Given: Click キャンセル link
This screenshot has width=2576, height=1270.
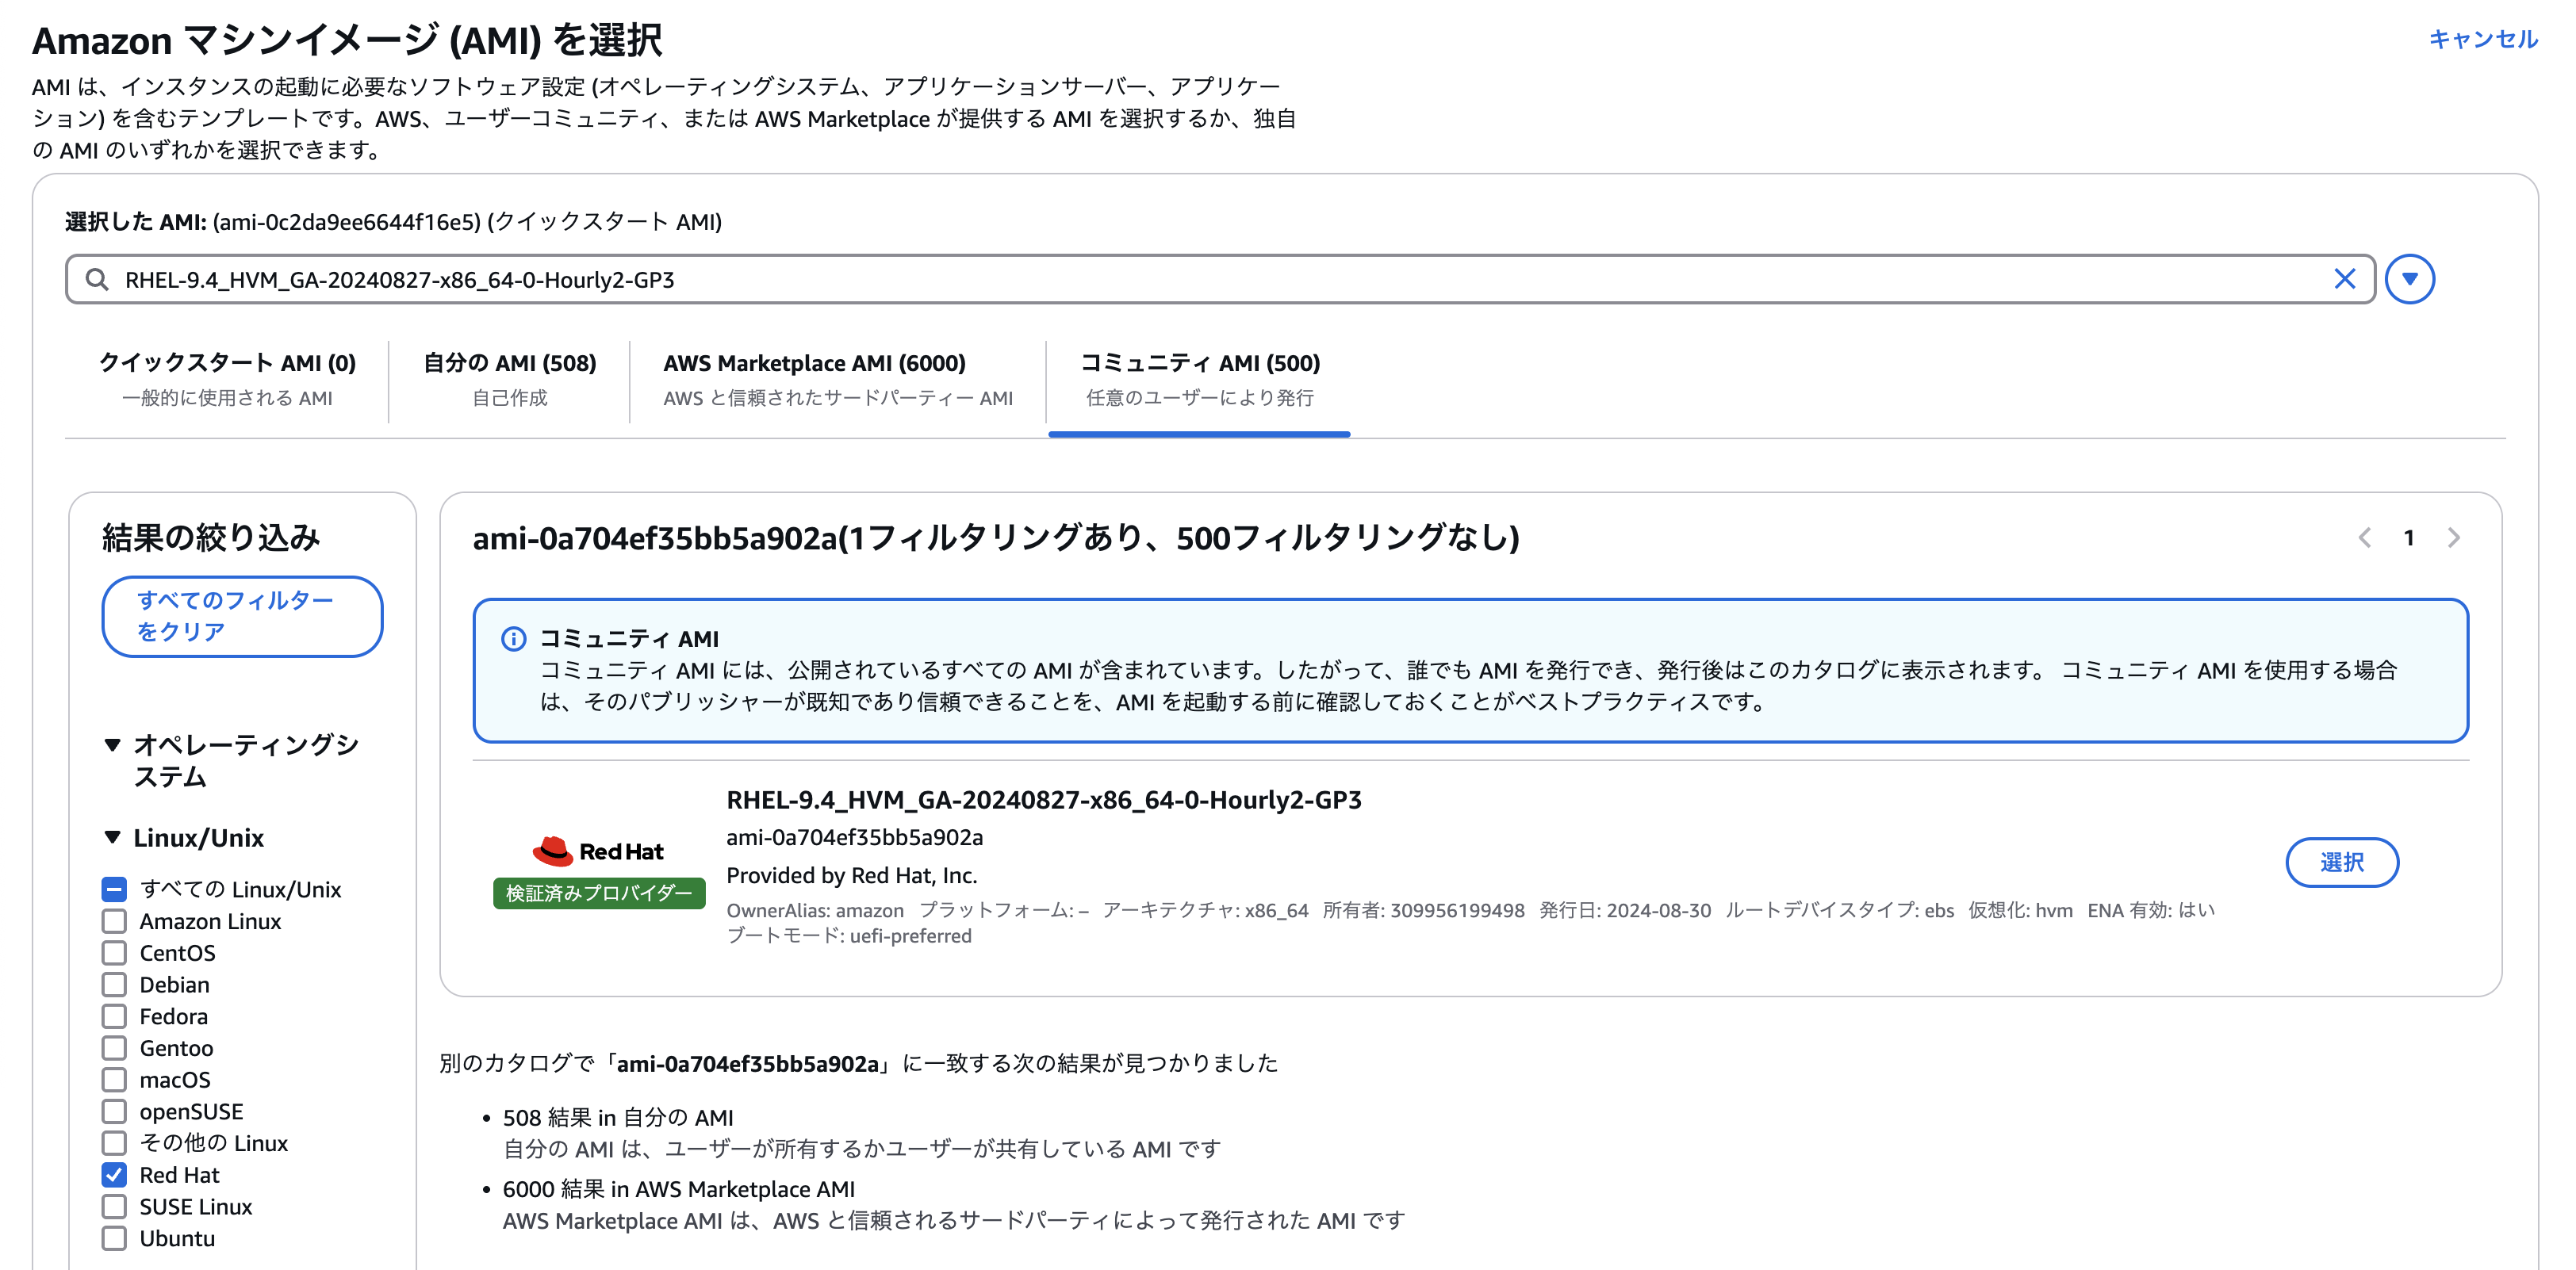Looking at the screenshot, I should click(2483, 39).
